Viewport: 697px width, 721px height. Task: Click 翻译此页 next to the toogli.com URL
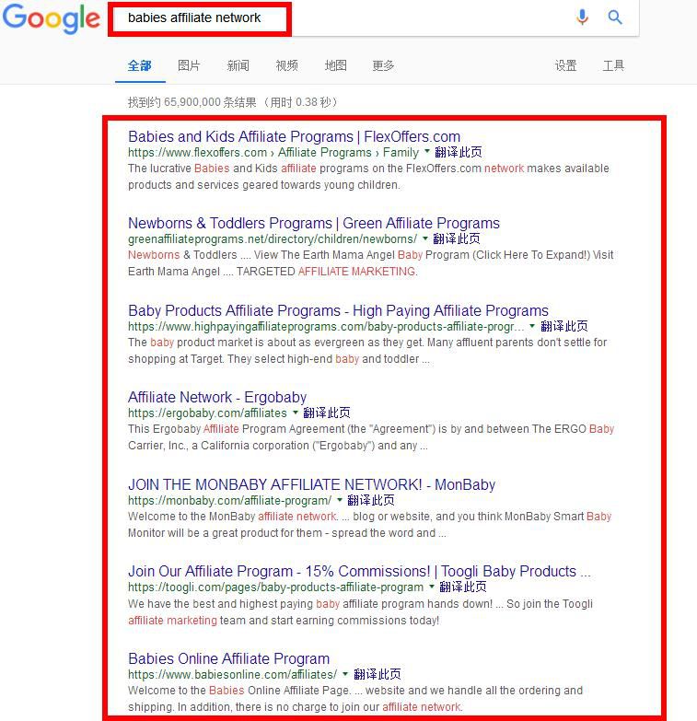point(463,587)
